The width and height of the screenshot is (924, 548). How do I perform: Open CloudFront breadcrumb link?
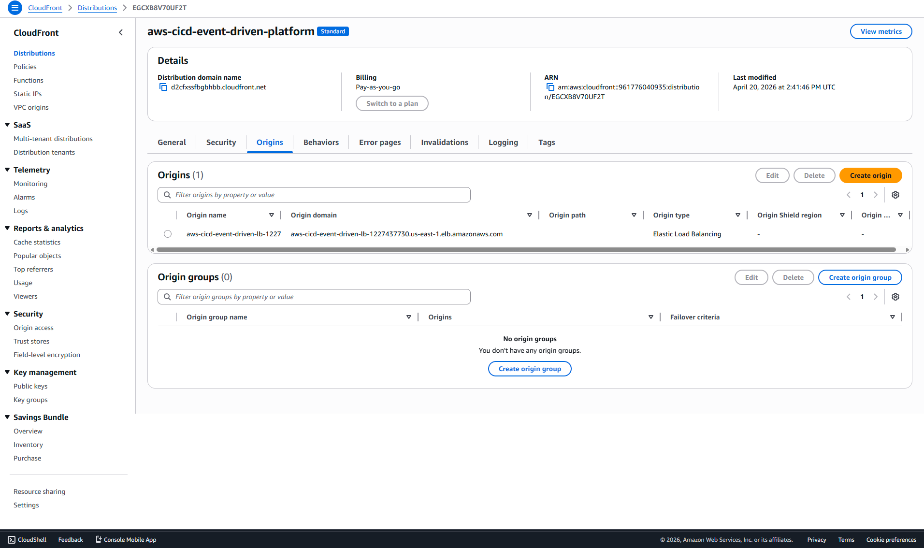45,8
